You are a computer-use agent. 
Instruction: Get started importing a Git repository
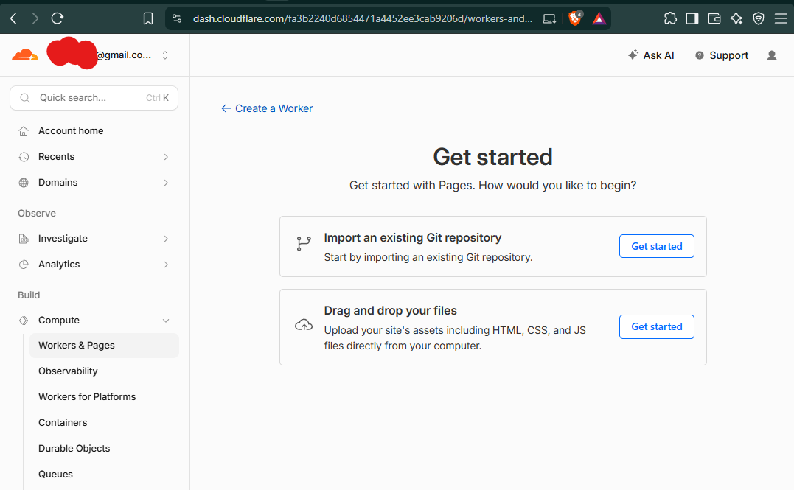point(656,246)
